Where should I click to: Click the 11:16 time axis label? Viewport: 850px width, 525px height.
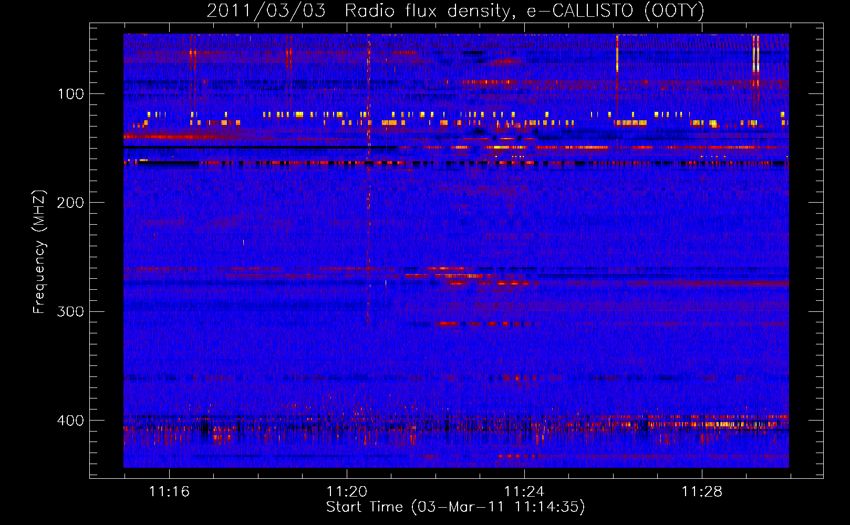tap(169, 491)
